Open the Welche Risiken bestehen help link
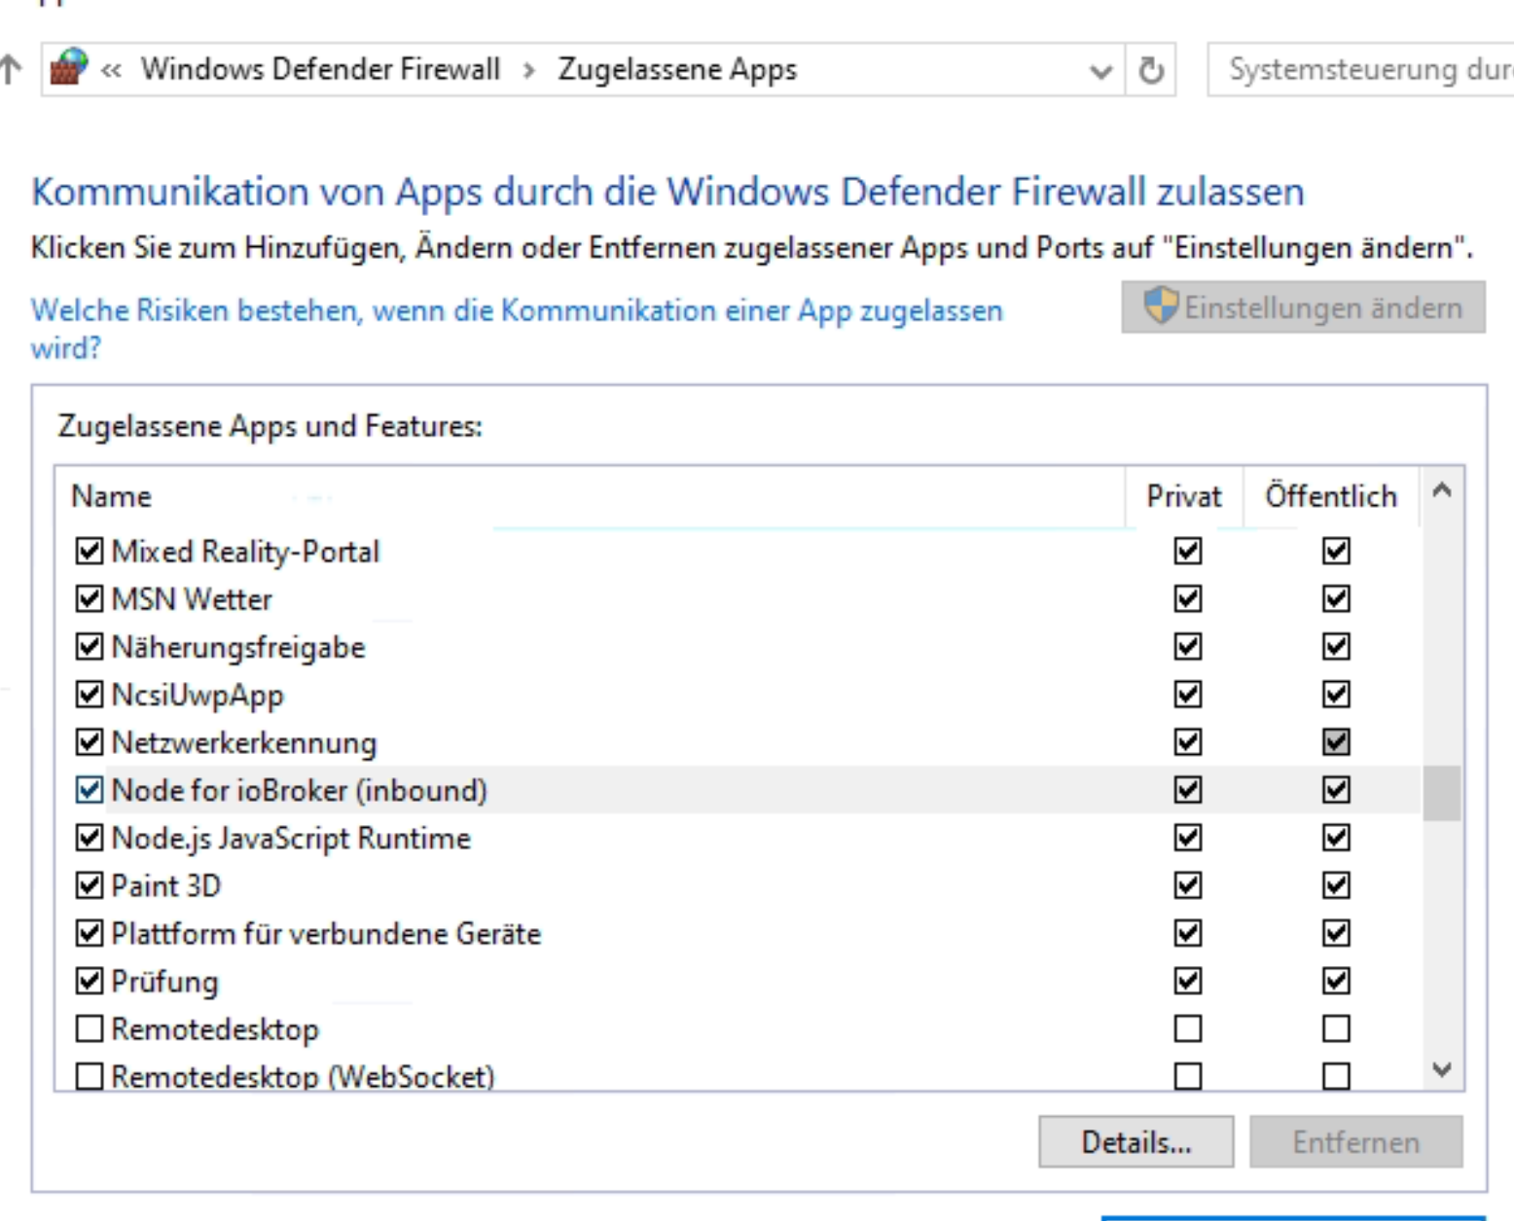The width and height of the screenshot is (1514, 1221). pyautogui.click(x=517, y=328)
